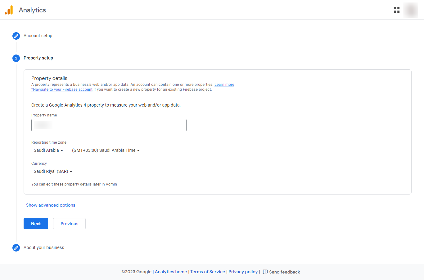Click the Property details heading
The image size is (424, 280).
[49, 78]
